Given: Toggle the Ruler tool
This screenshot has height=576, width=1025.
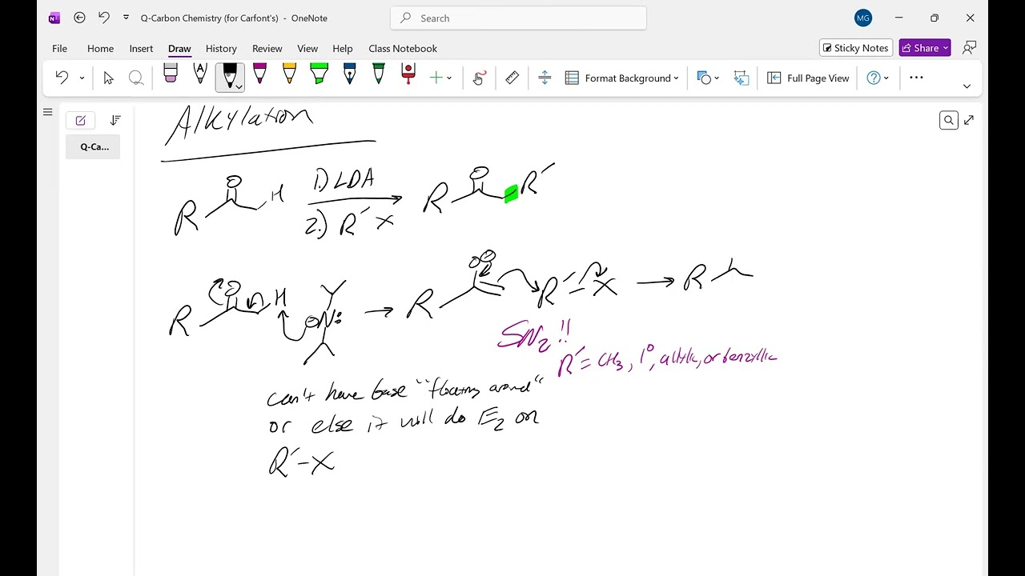Looking at the screenshot, I should click(512, 78).
